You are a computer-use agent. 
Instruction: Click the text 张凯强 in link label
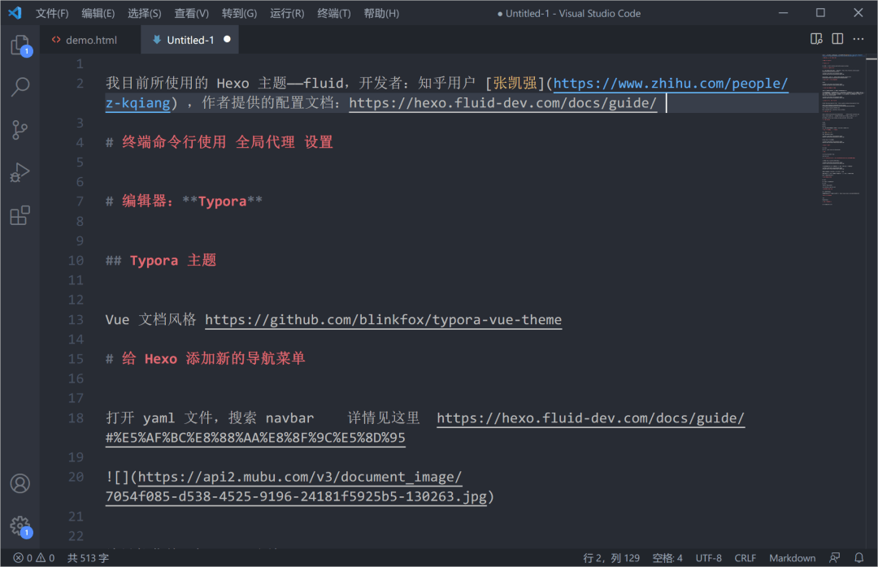515,84
